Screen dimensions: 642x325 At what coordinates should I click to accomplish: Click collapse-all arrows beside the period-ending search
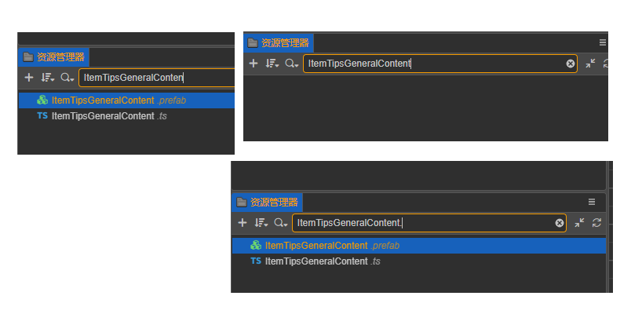tap(579, 223)
